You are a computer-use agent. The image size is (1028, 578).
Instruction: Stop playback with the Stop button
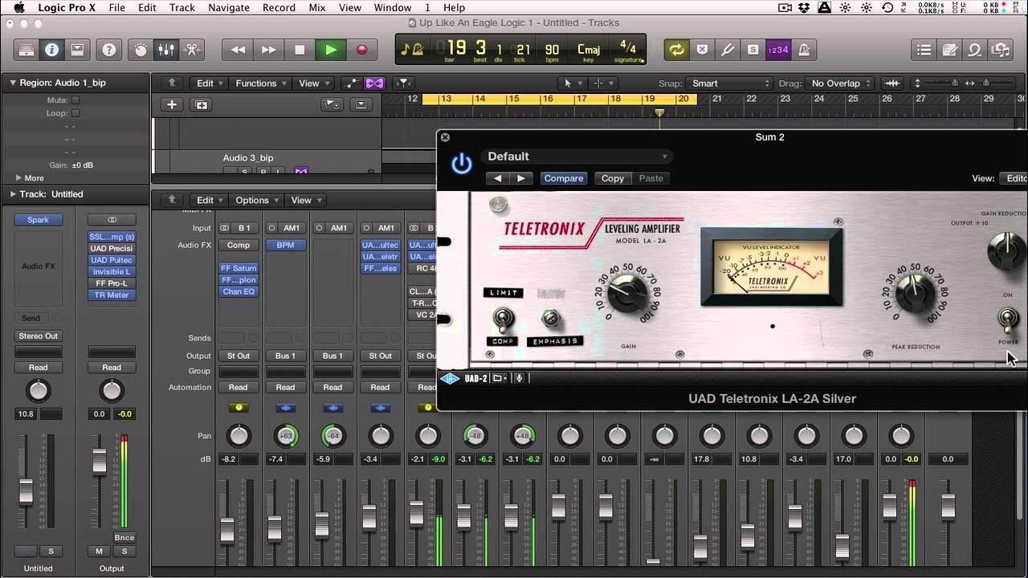coord(300,50)
